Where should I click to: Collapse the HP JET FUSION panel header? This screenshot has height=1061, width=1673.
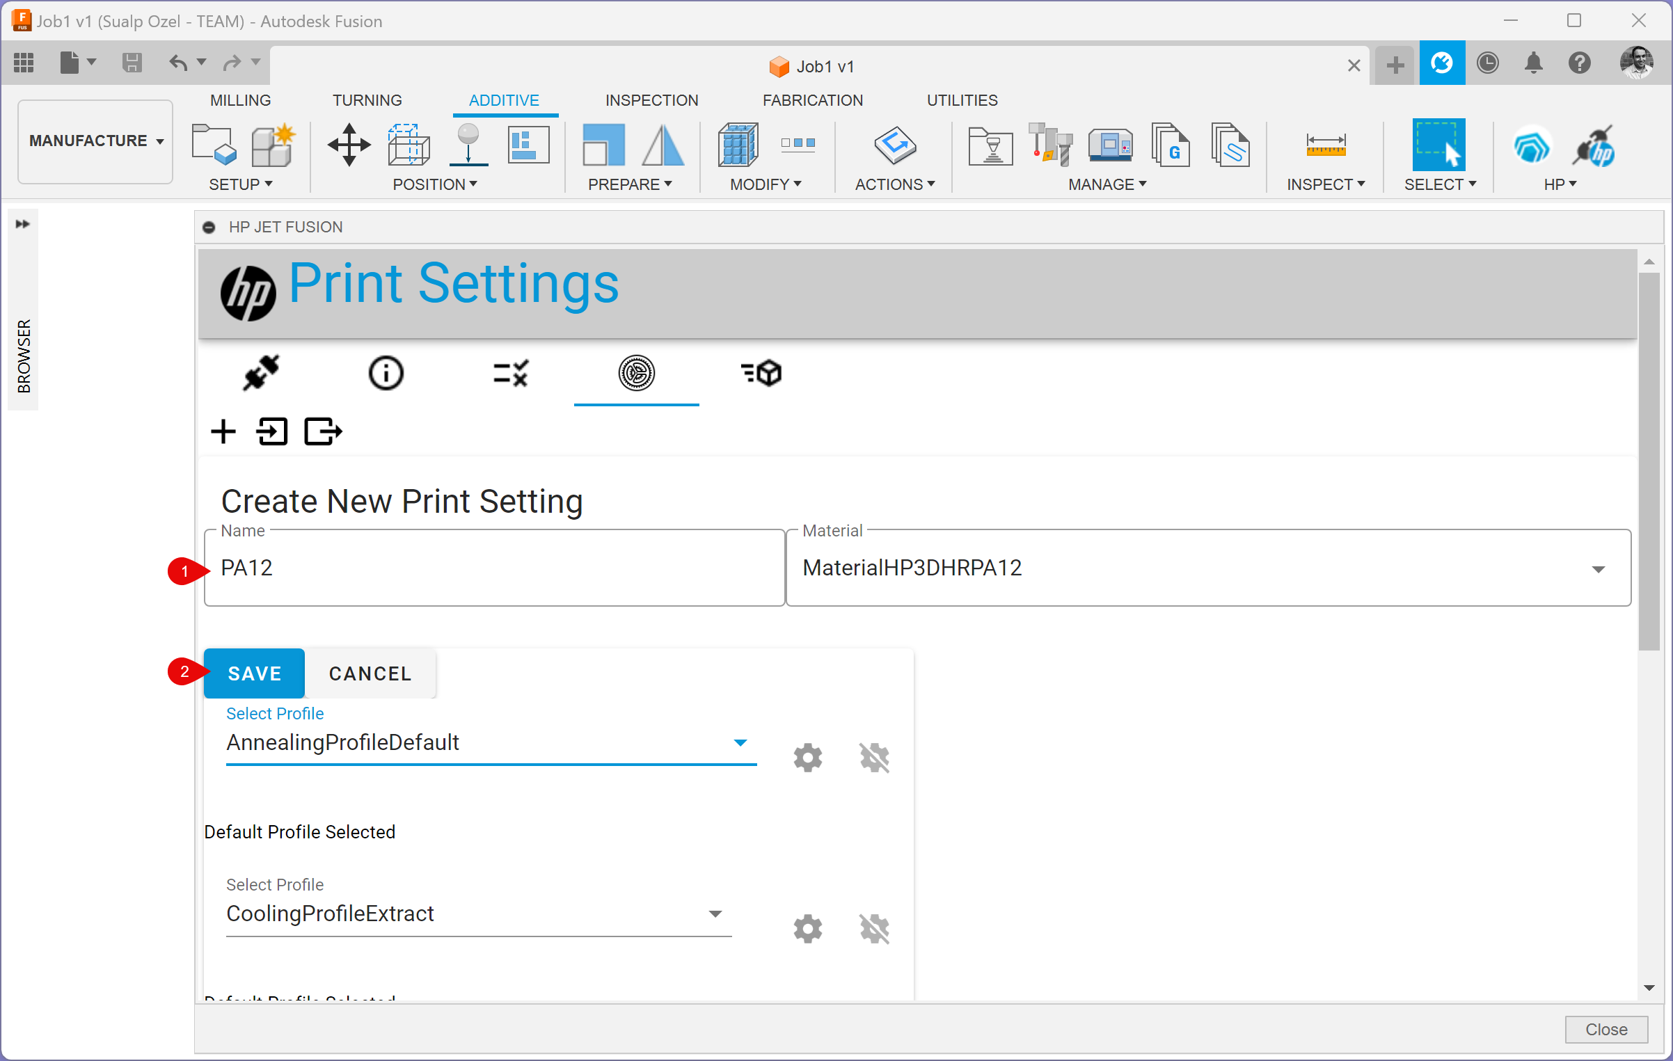point(209,228)
